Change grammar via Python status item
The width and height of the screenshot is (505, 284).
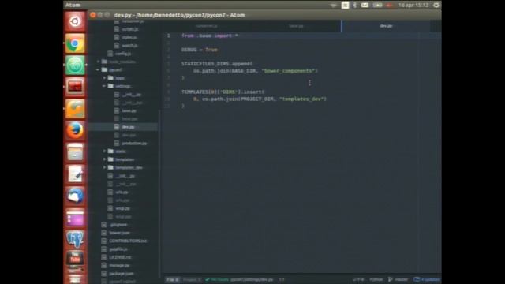coord(376,279)
